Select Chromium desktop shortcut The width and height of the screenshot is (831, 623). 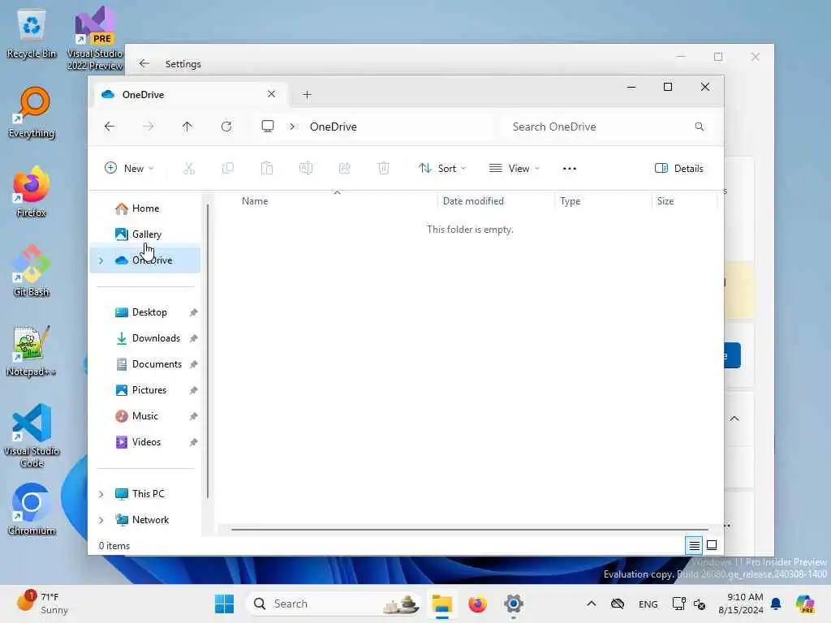point(32,509)
